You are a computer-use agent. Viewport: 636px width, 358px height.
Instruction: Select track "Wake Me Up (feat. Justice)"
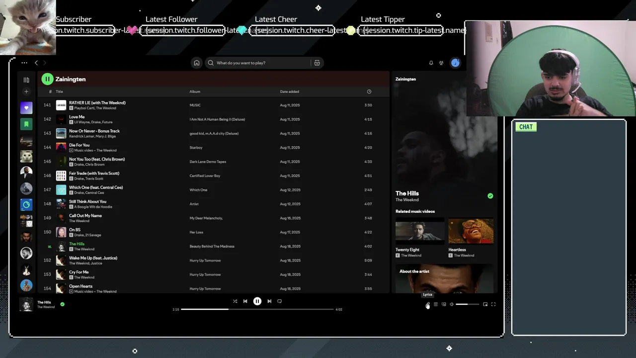[x=93, y=258]
